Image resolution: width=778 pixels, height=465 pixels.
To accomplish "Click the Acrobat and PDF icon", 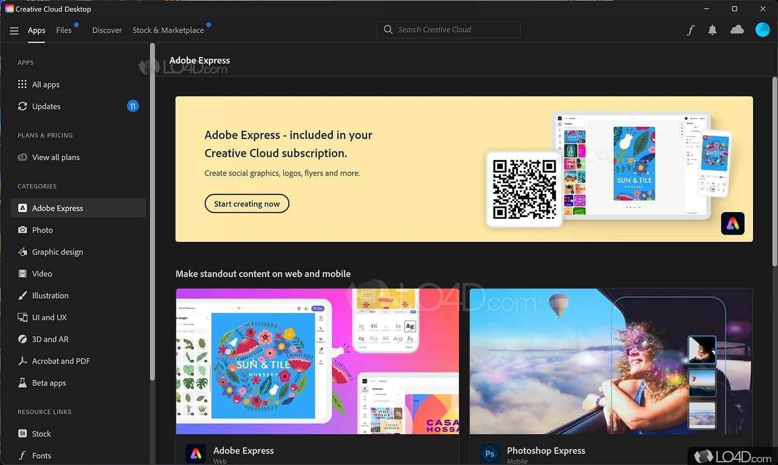I will pos(22,361).
